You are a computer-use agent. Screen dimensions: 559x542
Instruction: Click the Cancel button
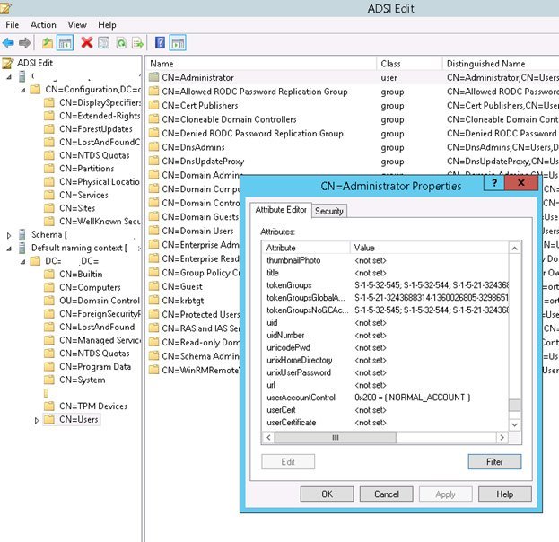click(x=387, y=494)
